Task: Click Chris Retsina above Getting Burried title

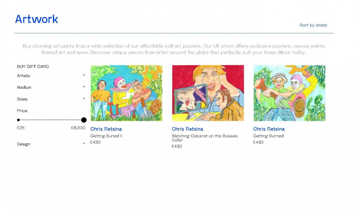Action: click(269, 129)
